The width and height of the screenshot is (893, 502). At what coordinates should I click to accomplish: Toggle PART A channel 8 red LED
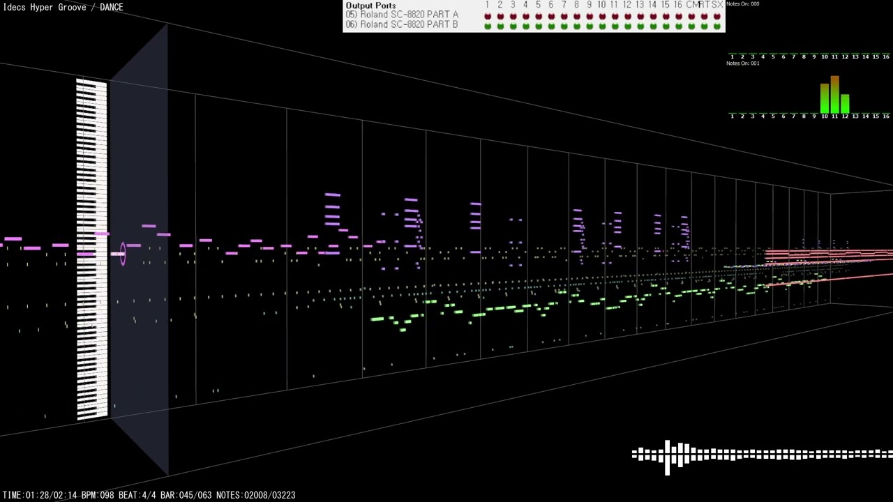(x=576, y=16)
